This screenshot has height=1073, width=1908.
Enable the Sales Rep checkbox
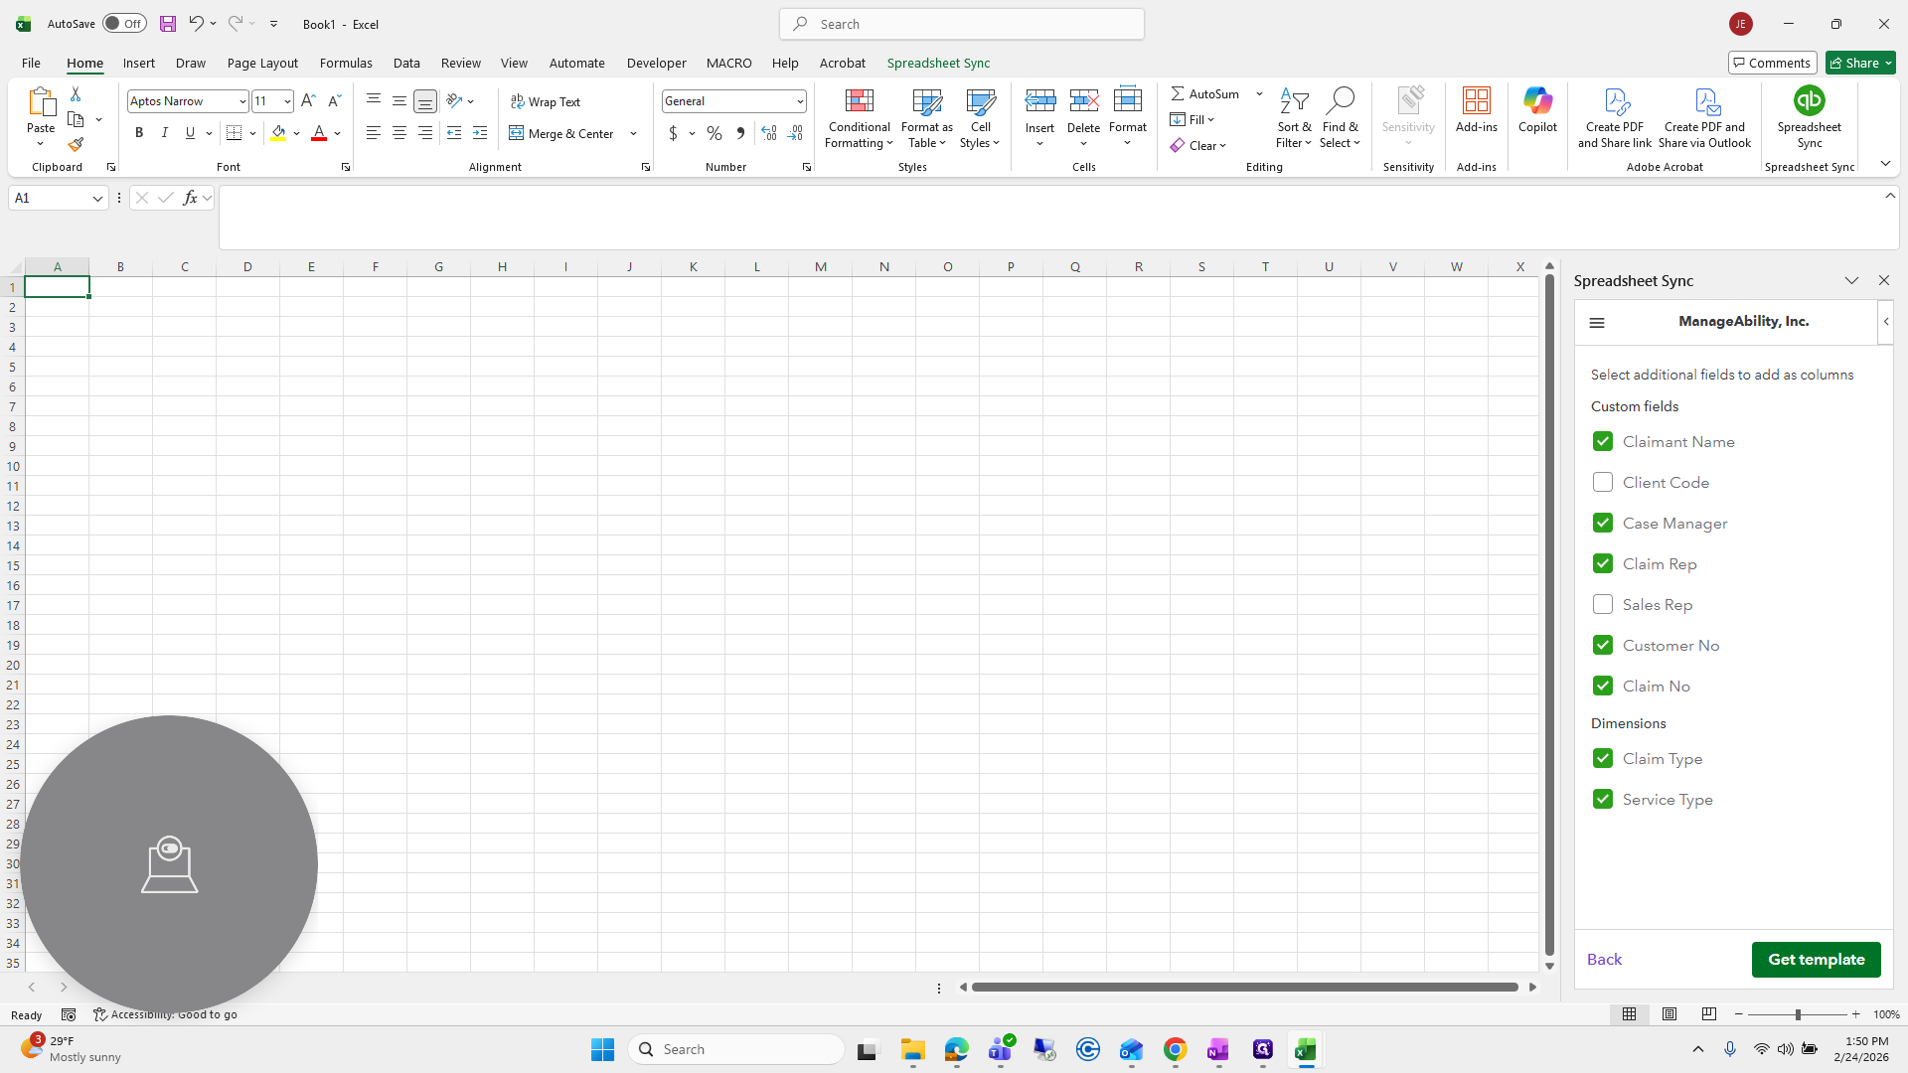1602,604
